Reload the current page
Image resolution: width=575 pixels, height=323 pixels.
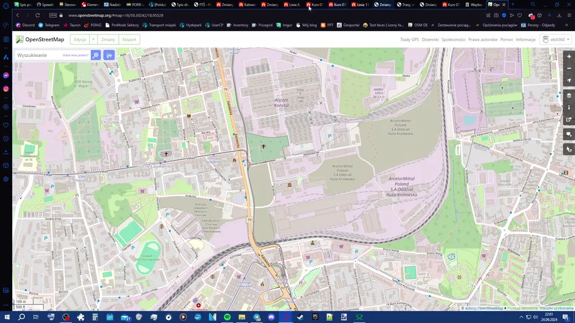click(37, 15)
